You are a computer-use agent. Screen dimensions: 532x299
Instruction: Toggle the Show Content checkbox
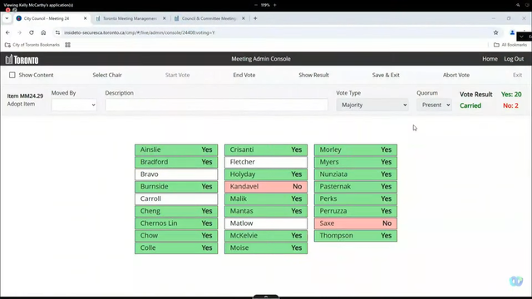coord(12,75)
